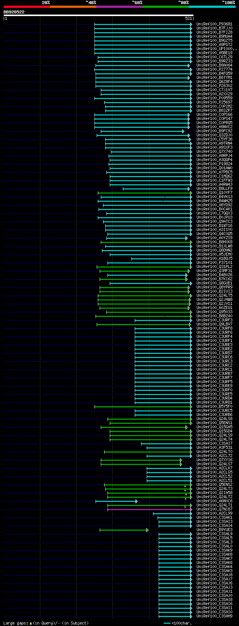This screenshot has width=239, height=626.
Task: Select hit UniRef100_P26302
Action: tap(214, 86)
